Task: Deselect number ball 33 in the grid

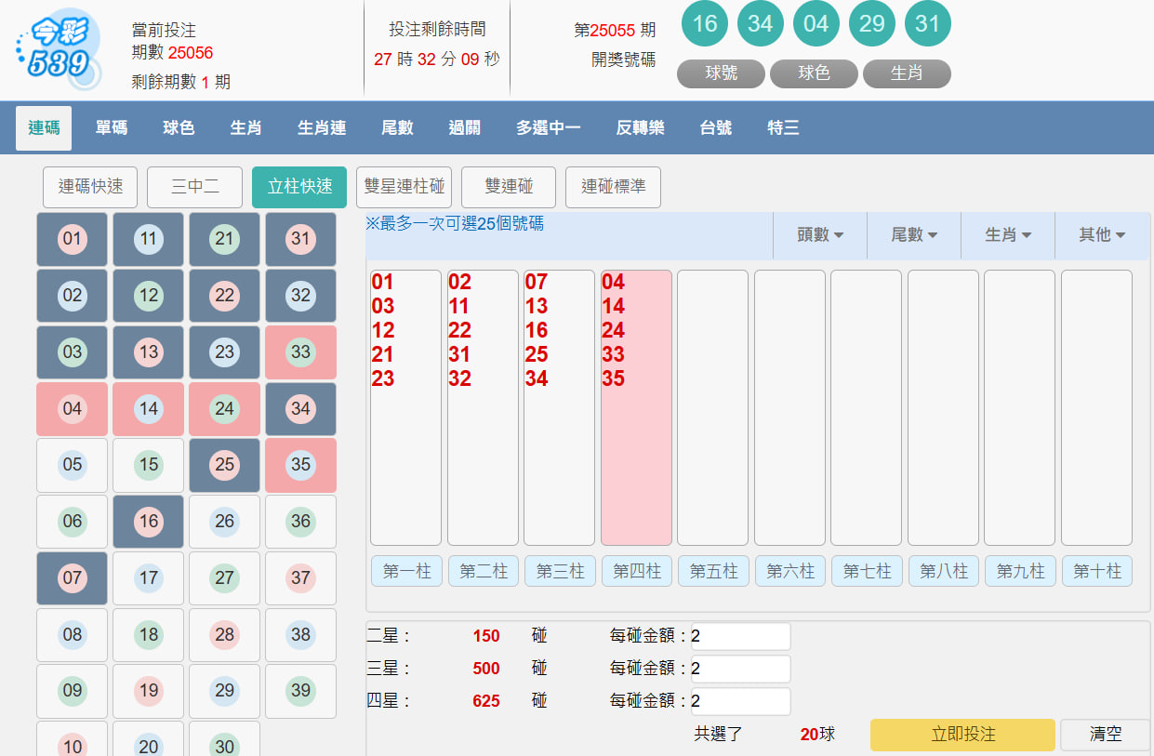Action: tap(300, 352)
